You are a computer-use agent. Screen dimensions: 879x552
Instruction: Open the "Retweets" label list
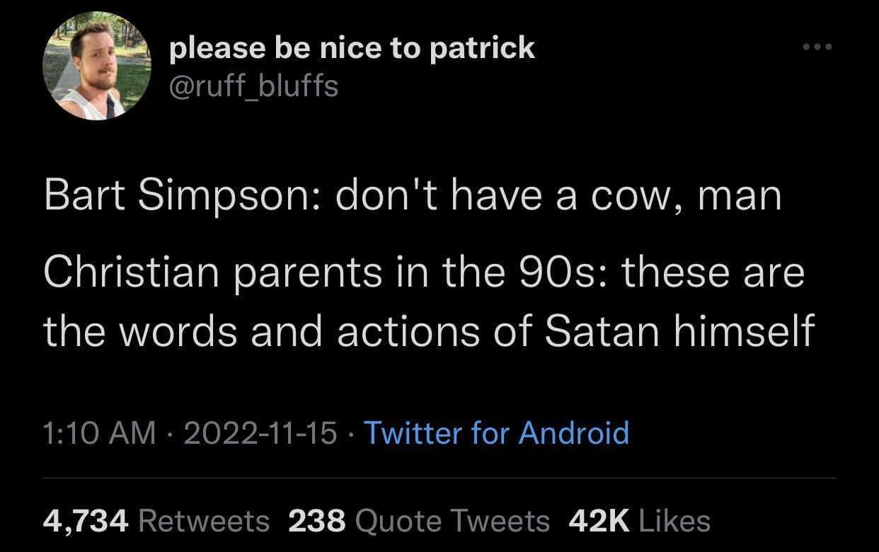pyautogui.click(x=205, y=521)
